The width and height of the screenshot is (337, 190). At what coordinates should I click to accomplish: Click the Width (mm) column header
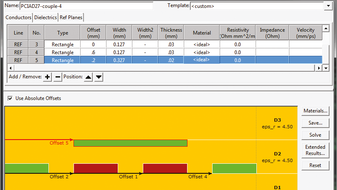(119, 32)
